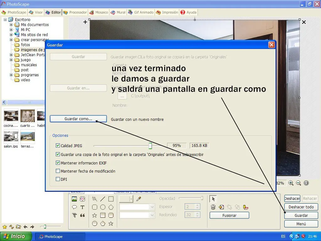This screenshot has width=321, height=241.
Task: Select the outline pentagon shape tool
Action: [111, 207]
